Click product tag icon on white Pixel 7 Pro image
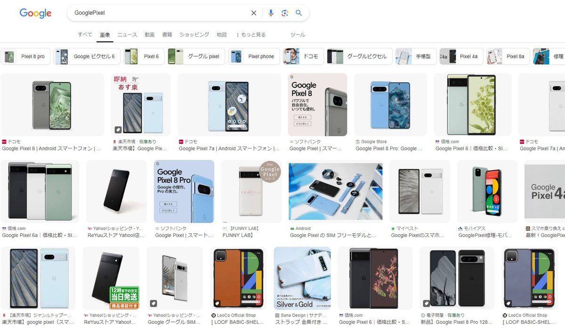565x328 pixels. pyautogui.click(x=153, y=303)
